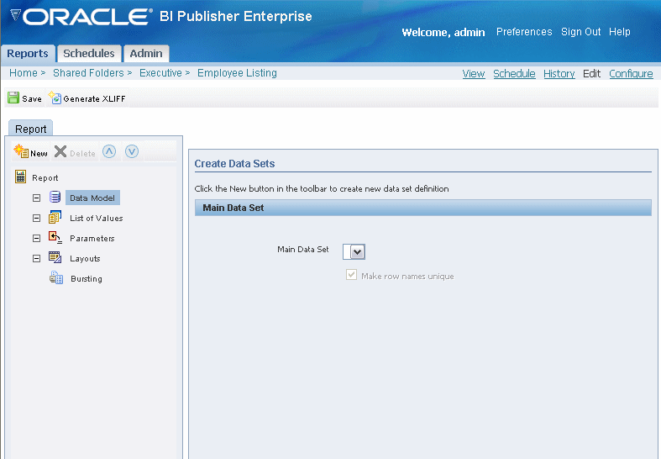The width and height of the screenshot is (661, 459).
Task: Click the Generate XLIFF label
Action: [x=94, y=98]
